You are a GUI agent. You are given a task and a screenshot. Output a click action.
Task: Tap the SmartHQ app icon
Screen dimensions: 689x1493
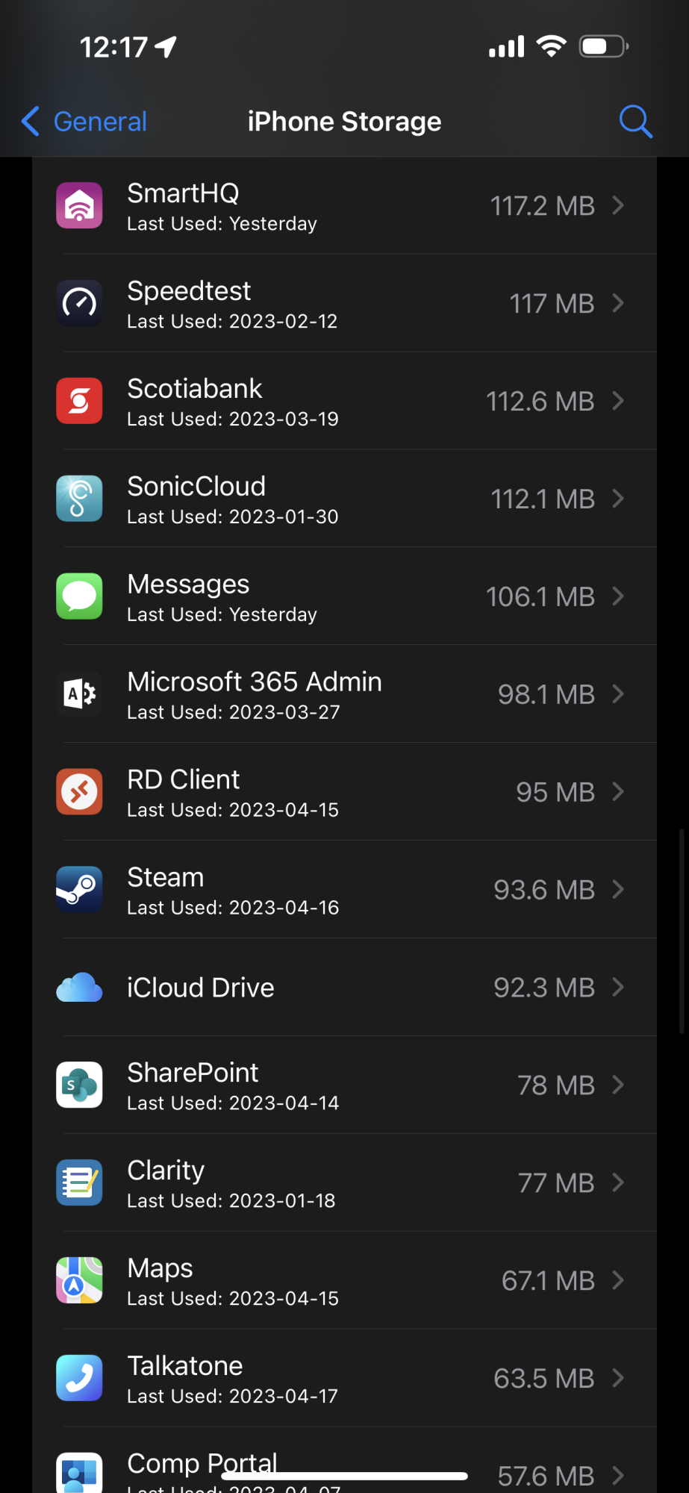(79, 205)
